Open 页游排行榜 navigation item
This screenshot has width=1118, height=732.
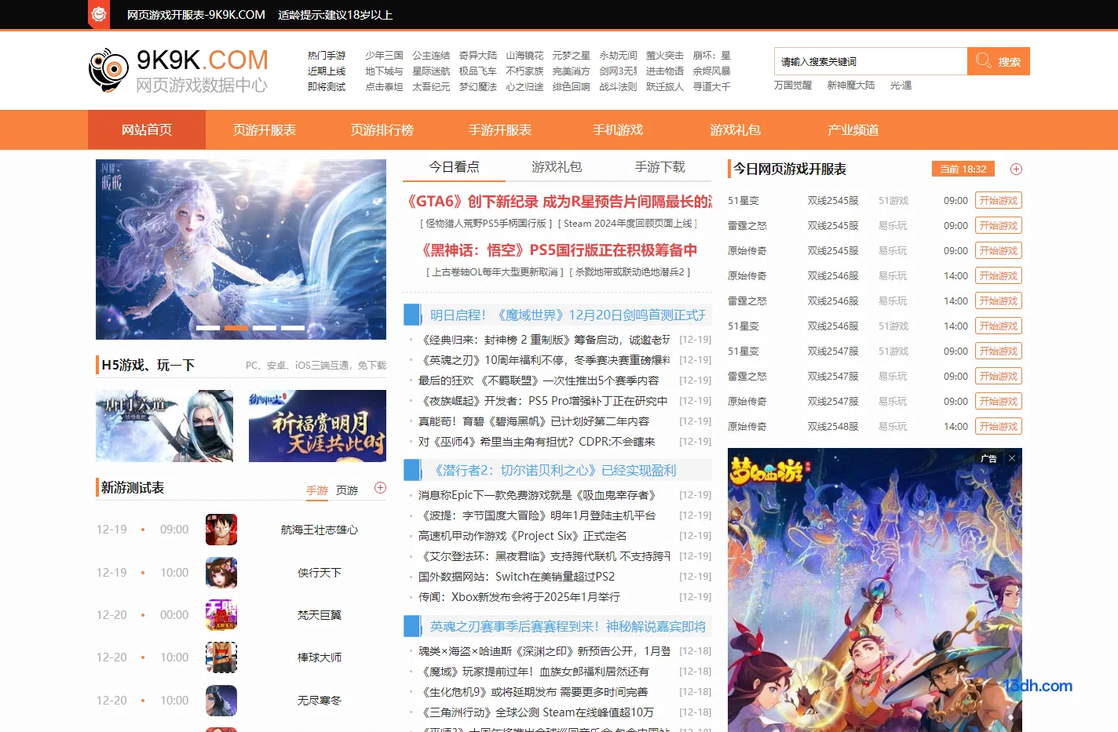tap(382, 129)
